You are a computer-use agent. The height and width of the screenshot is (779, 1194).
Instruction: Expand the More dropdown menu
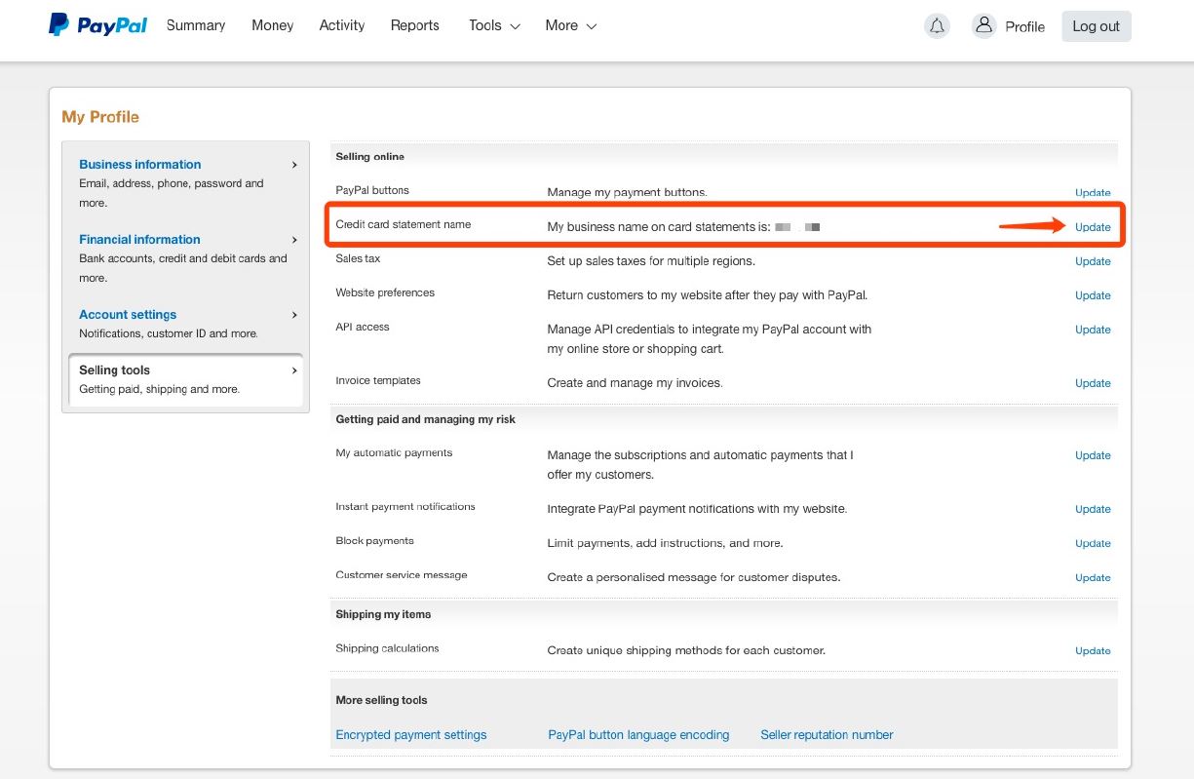pos(571,25)
